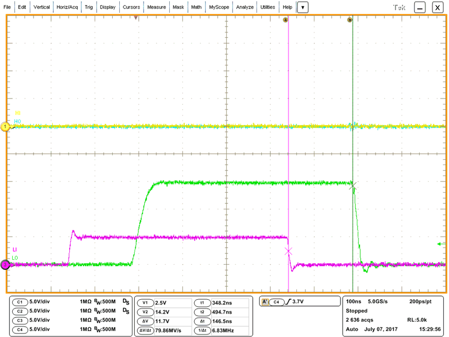Select the C3 channel badge
This screenshot has width=449, height=337.
pyautogui.click(x=20, y=320)
